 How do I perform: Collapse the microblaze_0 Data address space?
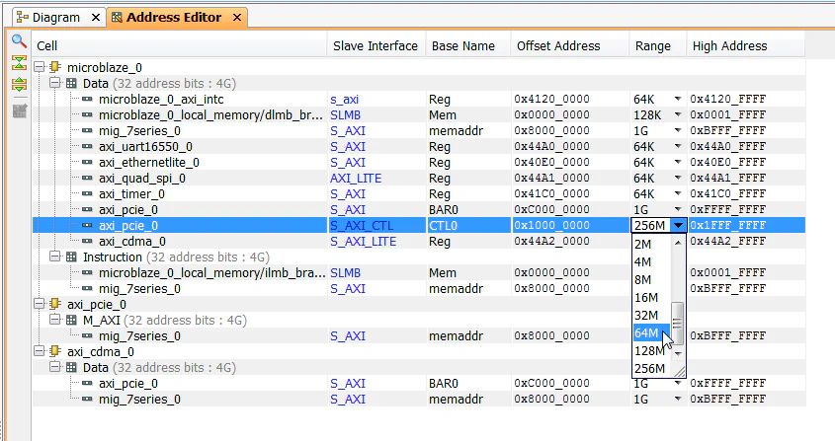coord(55,83)
